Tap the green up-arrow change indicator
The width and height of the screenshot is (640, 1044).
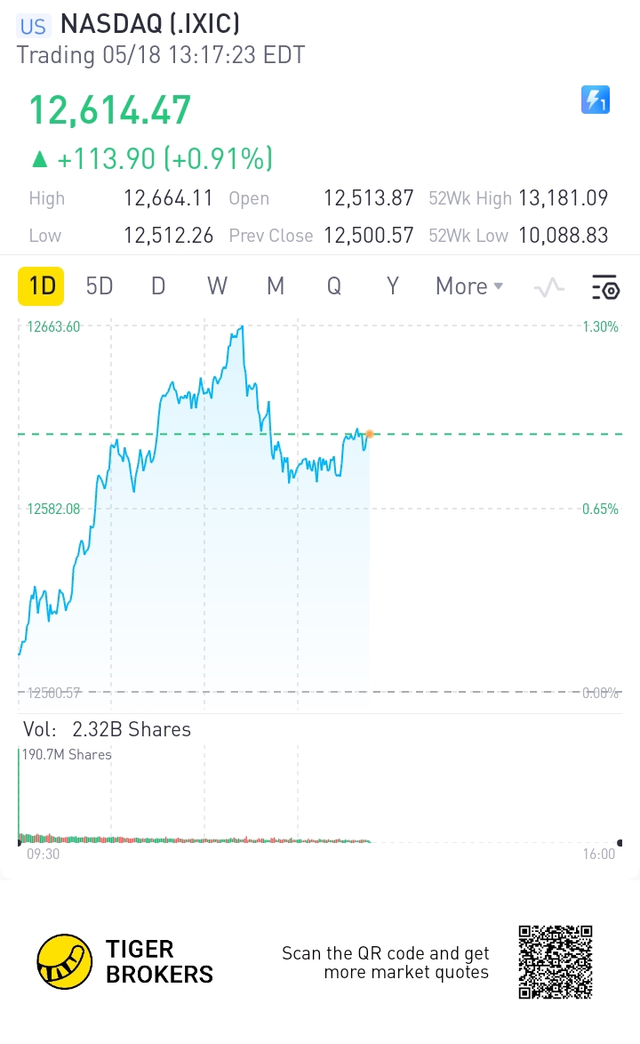click(39, 159)
